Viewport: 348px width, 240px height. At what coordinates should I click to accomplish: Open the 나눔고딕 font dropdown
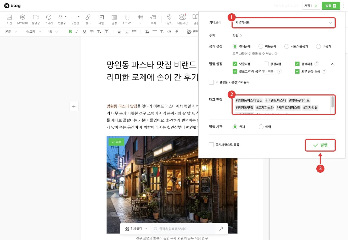[32, 32]
